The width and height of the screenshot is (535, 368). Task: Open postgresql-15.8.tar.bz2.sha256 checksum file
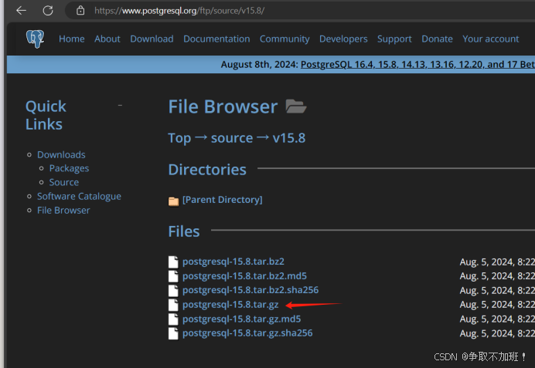(250, 290)
